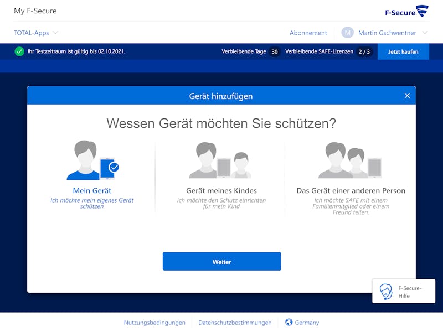Choose Das Gerät einer anderen Person label
443x332 pixels.
(x=351, y=190)
